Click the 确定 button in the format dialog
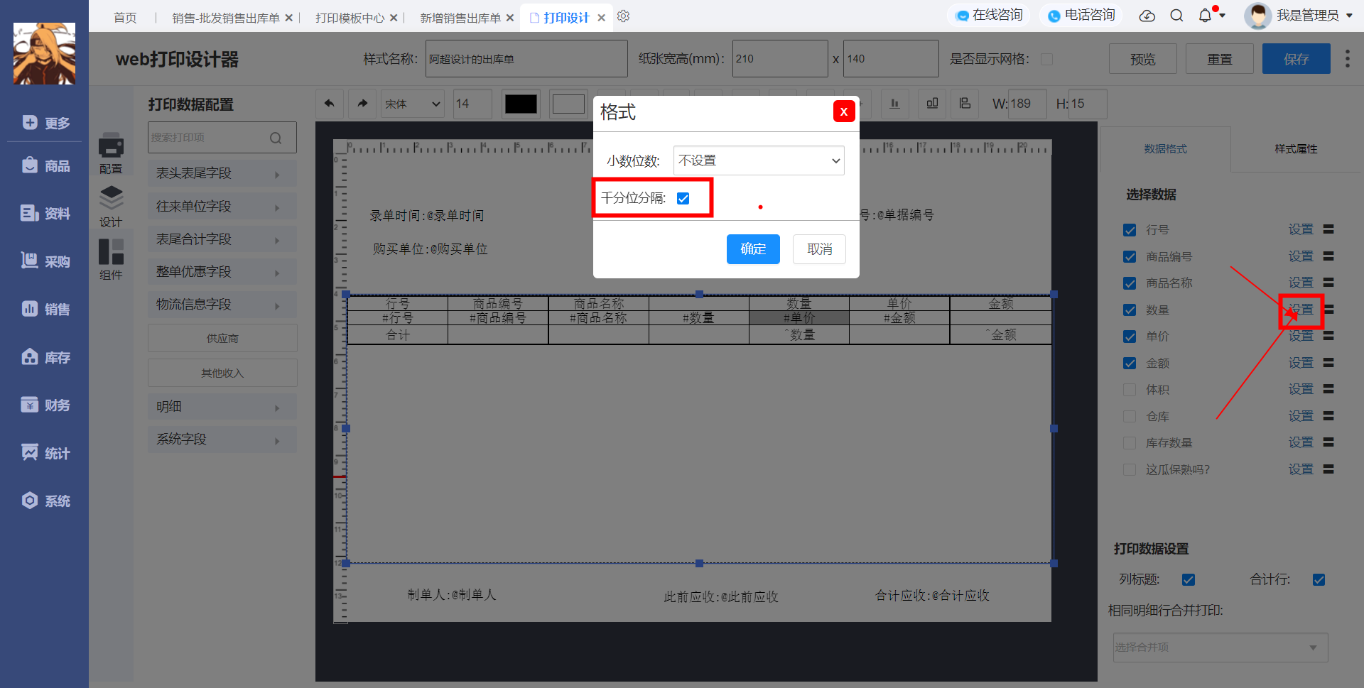The width and height of the screenshot is (1364, 688). (753, 249)
